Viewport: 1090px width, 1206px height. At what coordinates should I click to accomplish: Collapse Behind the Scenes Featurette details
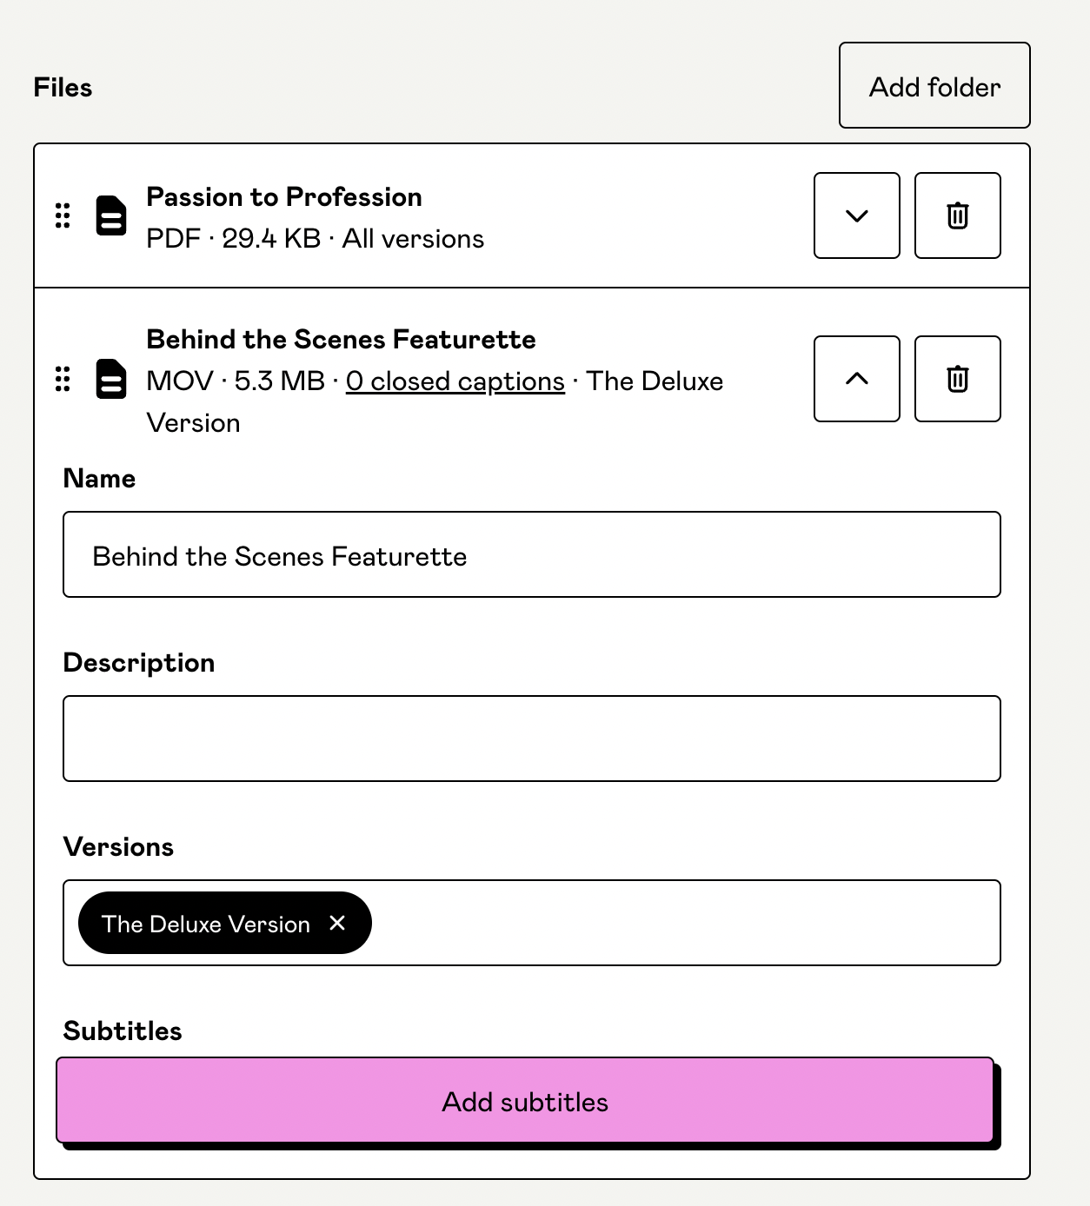[856, 379]
